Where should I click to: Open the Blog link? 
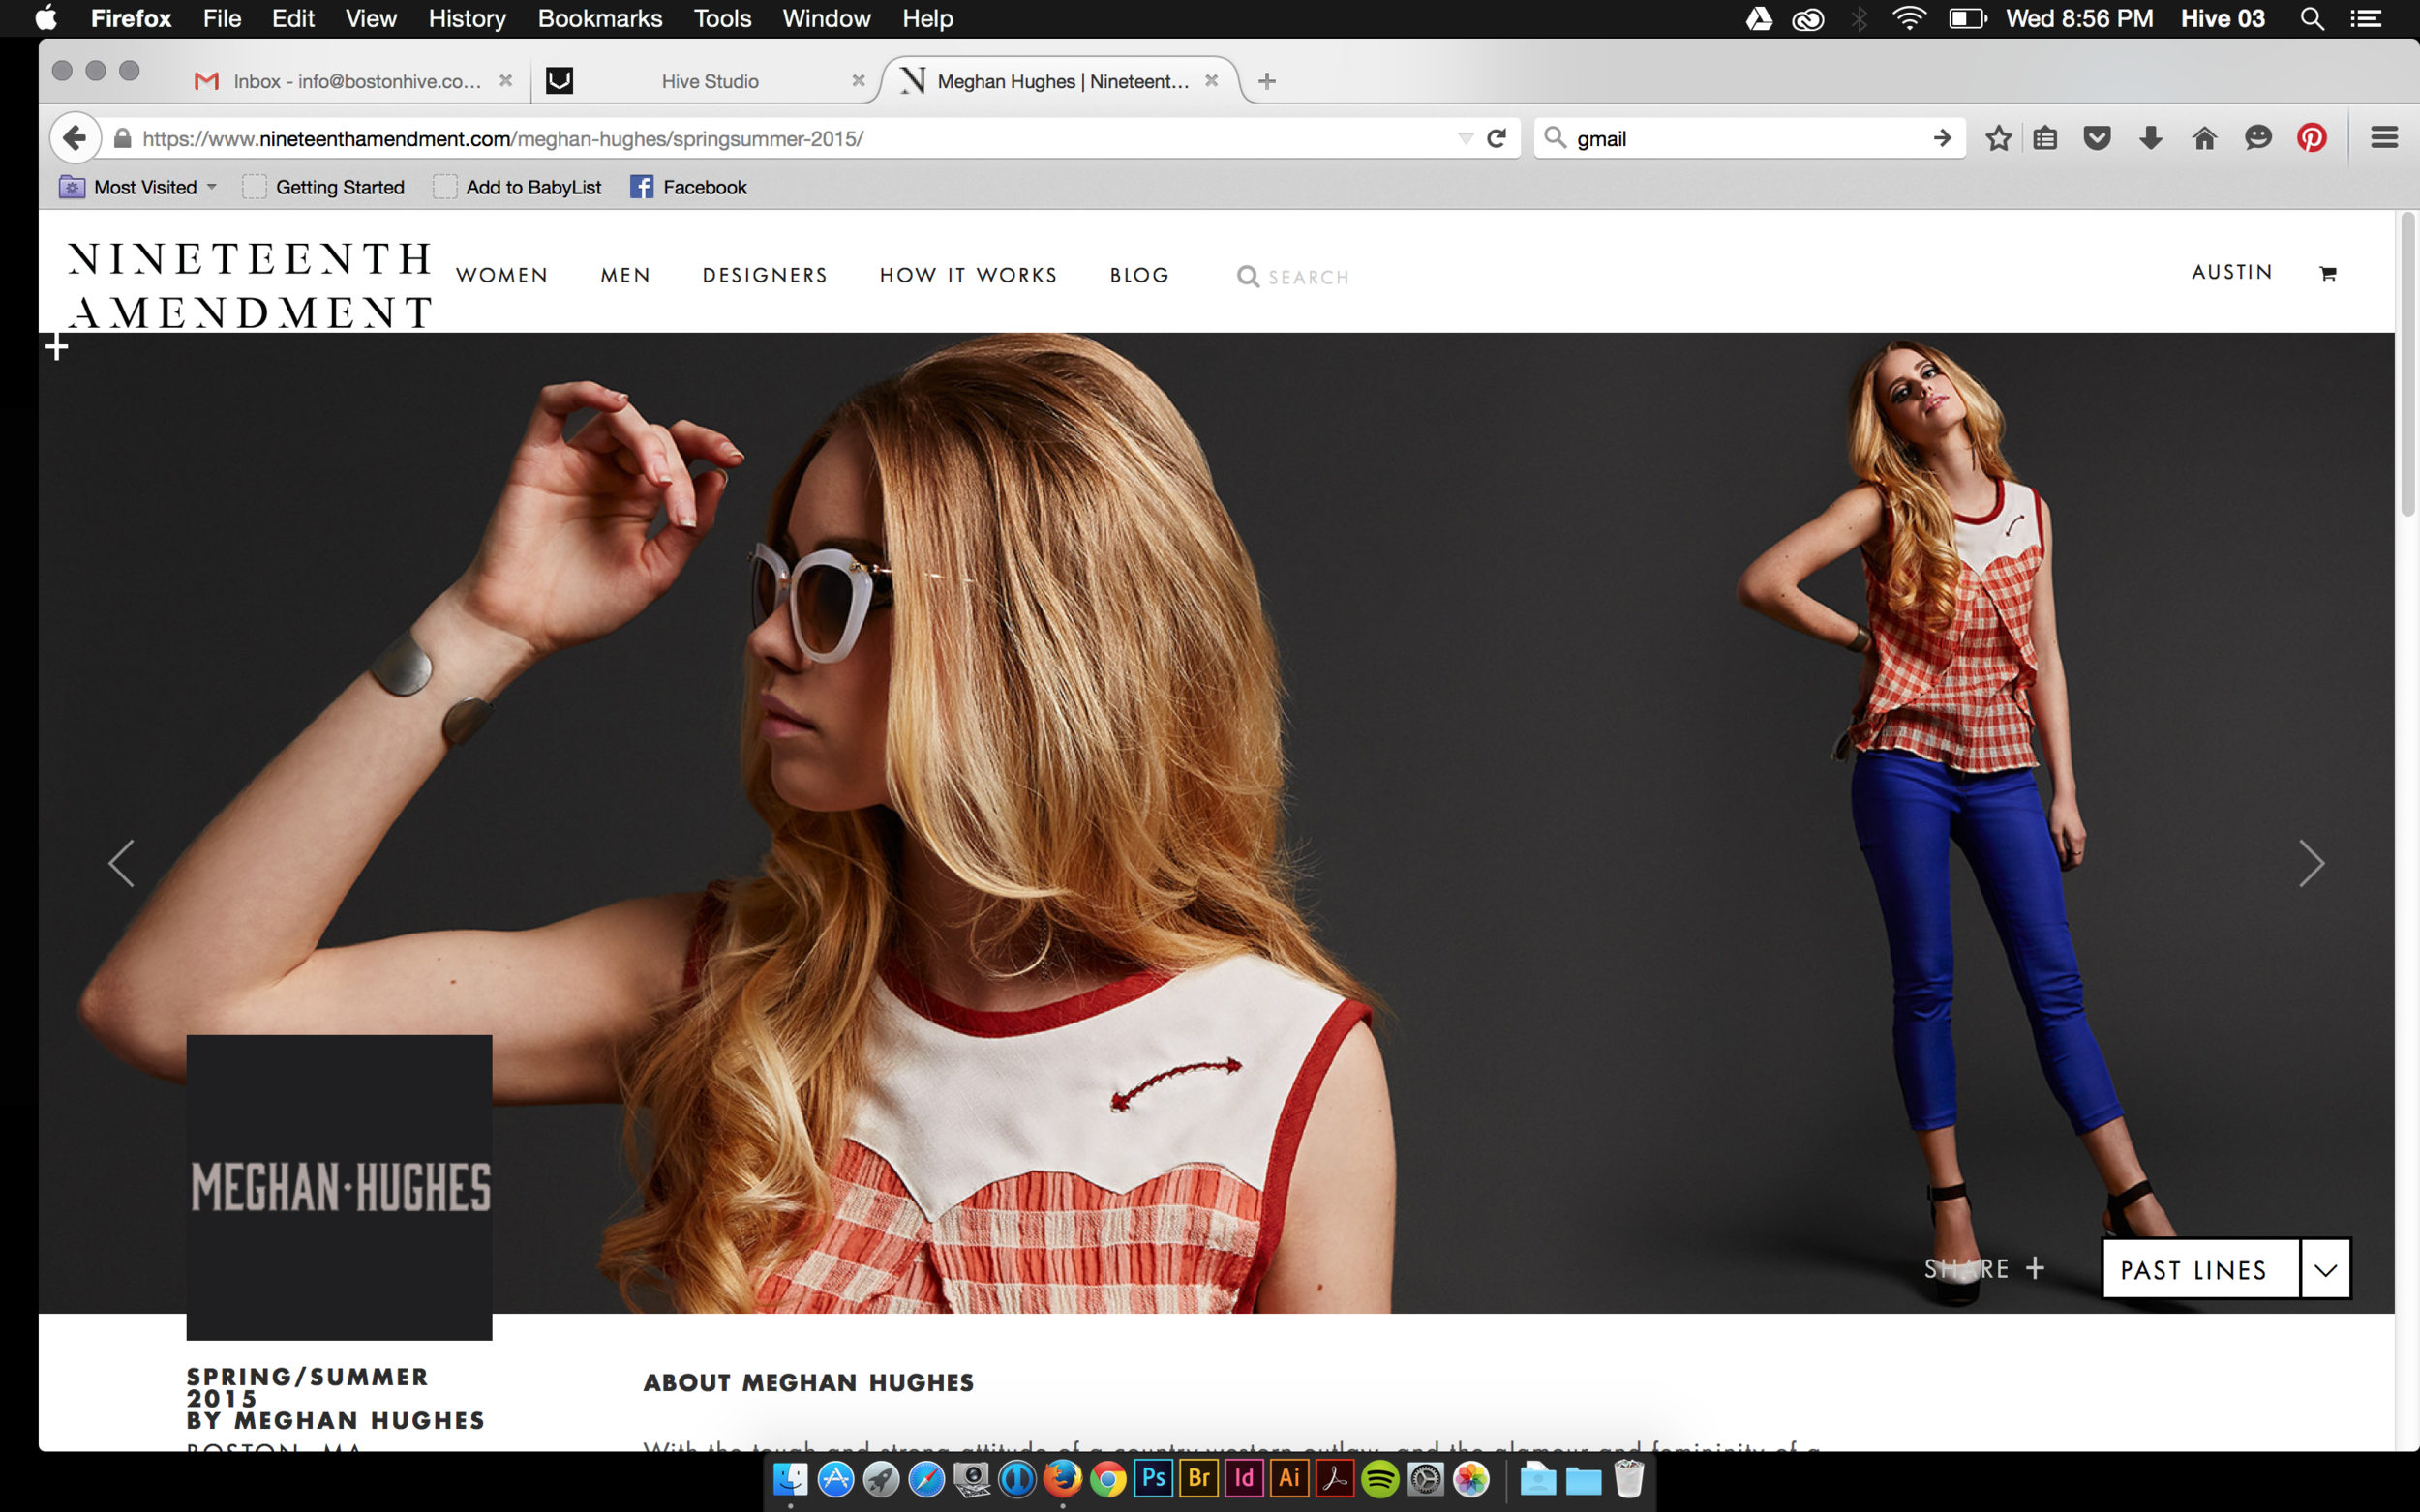click(x=1138, y=275)
